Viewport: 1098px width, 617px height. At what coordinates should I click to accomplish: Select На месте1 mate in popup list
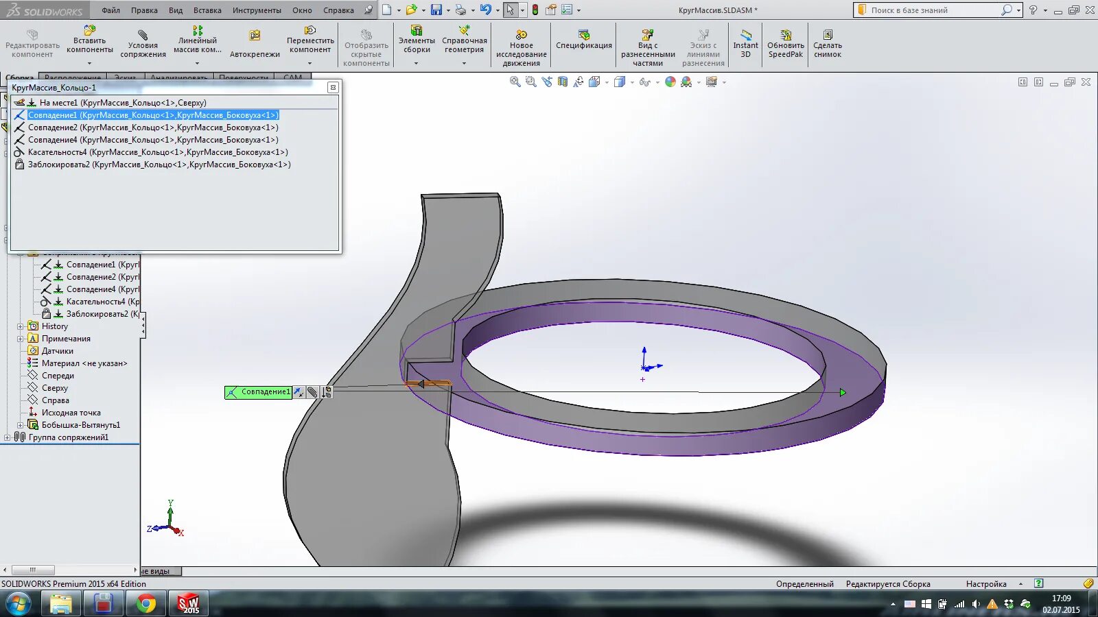[123, 103]
